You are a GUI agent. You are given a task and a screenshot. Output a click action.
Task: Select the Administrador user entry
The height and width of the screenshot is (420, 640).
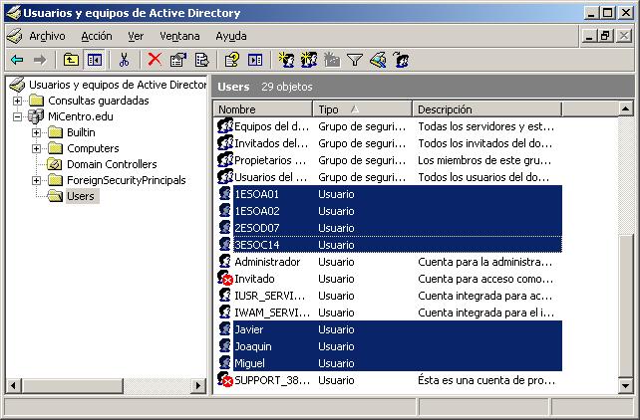point(266,262)
